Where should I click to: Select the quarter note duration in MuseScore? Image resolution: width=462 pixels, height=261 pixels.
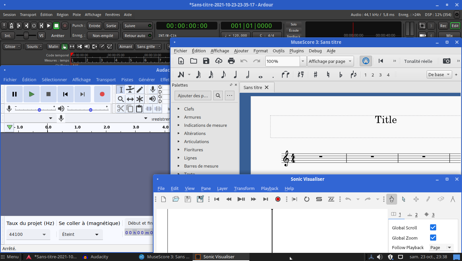235,75
